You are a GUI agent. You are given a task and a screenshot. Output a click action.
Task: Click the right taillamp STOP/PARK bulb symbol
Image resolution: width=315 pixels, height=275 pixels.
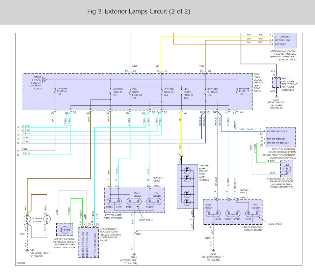tap(233, 213)
